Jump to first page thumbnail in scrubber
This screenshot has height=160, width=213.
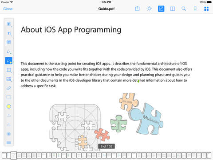point(4,156)
